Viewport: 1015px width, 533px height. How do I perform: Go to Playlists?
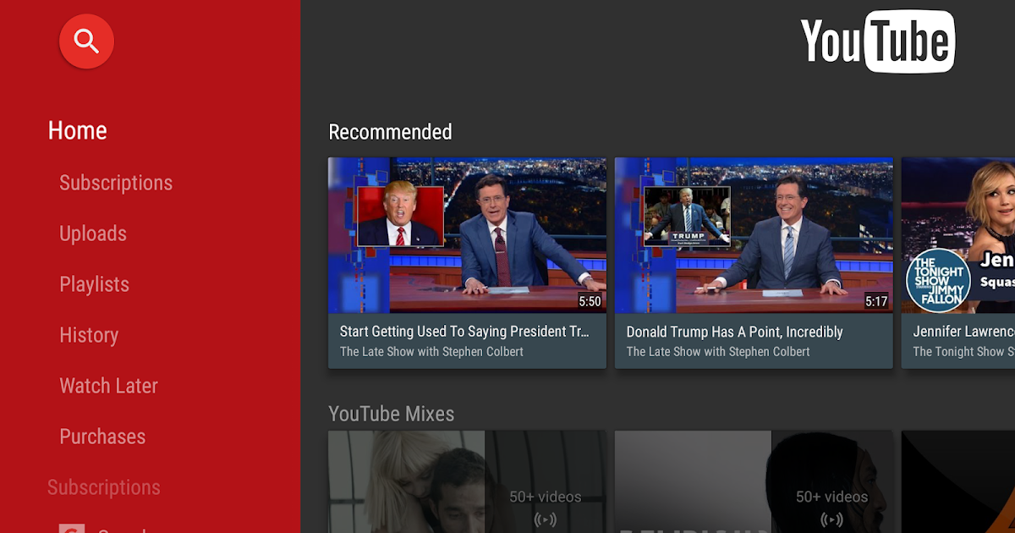[94, 284]
